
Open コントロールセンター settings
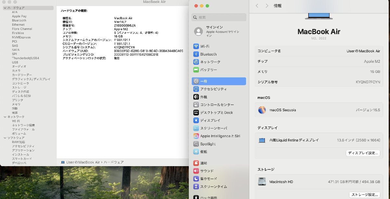click(x=219, y=105)
